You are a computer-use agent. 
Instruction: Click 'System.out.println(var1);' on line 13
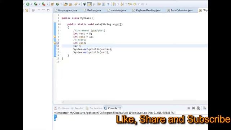tap(91, 52)
